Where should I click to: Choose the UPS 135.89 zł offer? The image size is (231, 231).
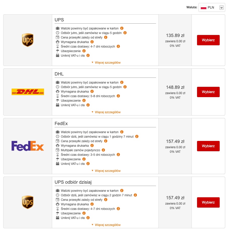208,40
